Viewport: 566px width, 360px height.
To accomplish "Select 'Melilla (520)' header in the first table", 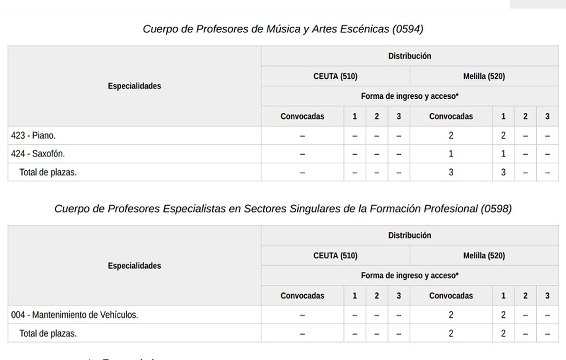I will coord(484,76).
